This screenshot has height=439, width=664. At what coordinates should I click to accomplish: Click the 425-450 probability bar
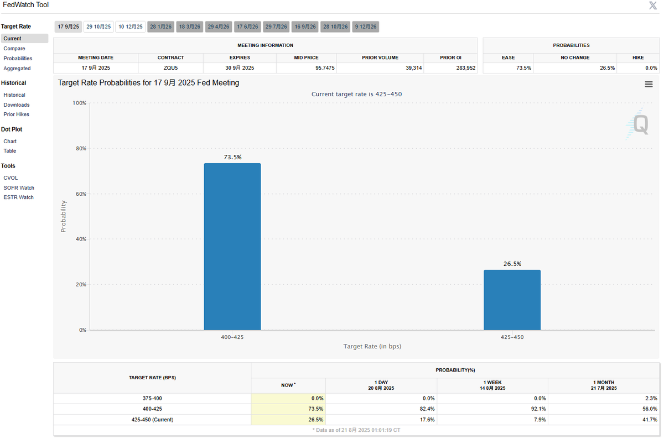coord(512,300)
